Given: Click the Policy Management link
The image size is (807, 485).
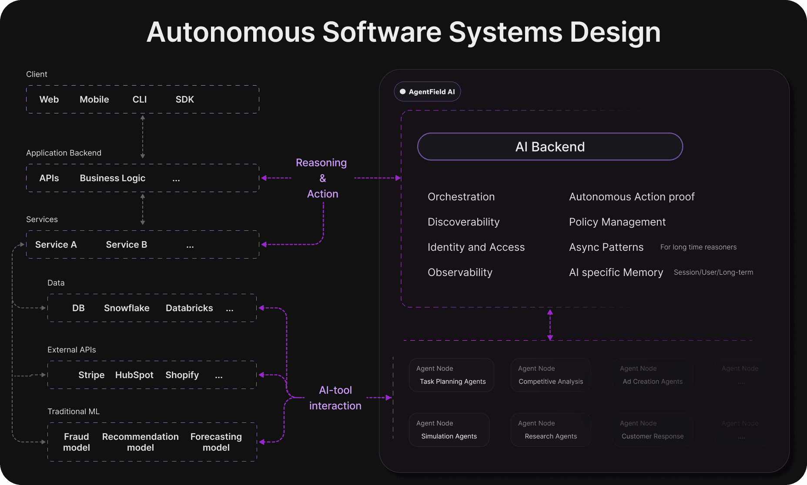Looking at the screenshot, I should click(x=617, y=222).
